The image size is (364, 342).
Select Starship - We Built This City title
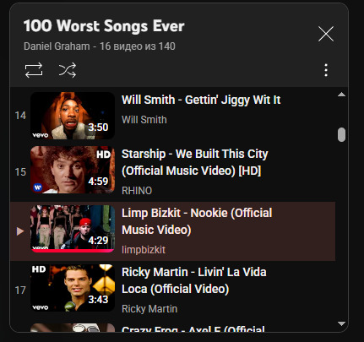coord(195,162)
